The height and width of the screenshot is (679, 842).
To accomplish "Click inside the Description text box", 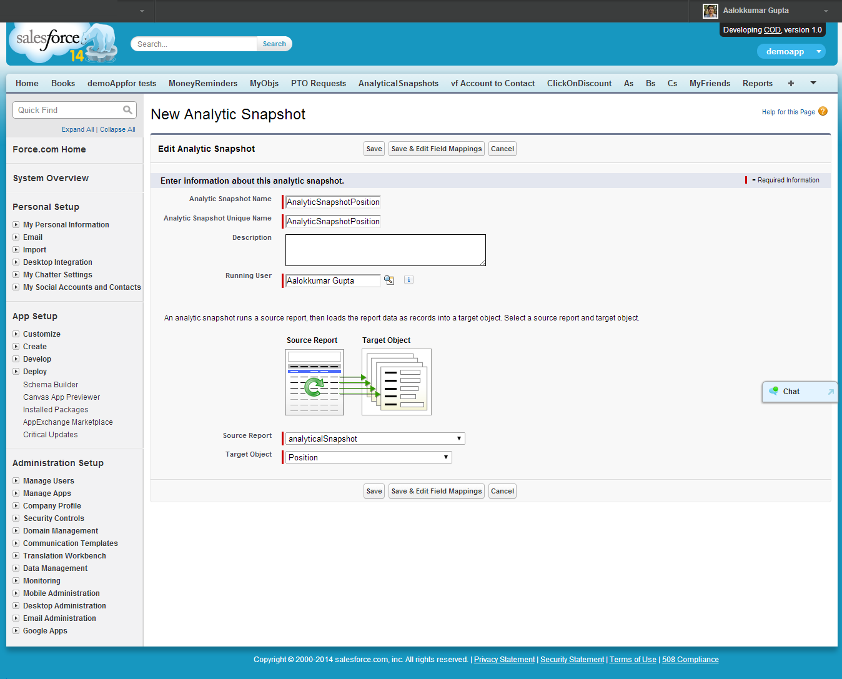I will 385,249.
